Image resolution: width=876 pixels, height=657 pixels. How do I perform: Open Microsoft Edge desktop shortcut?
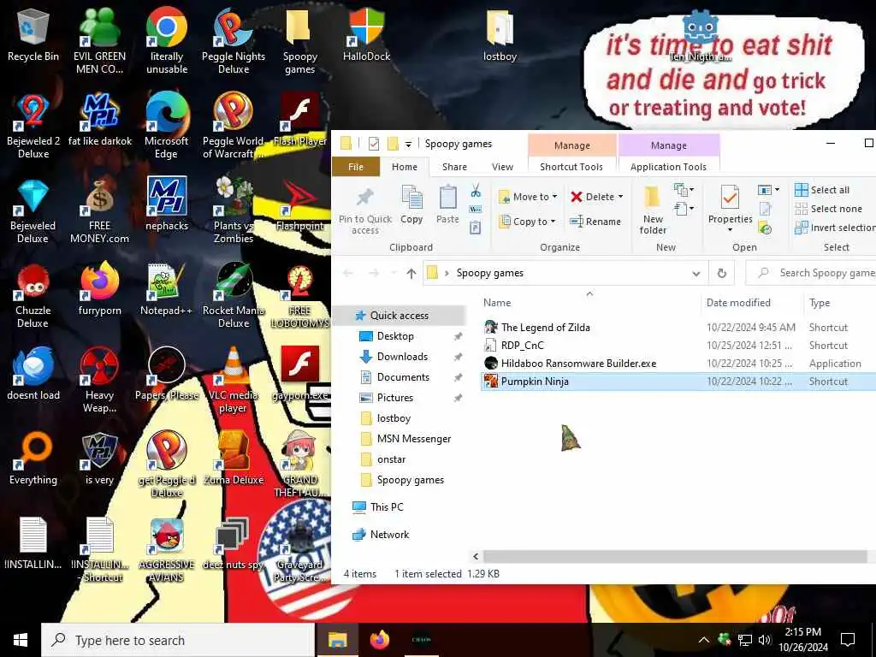point(167,127)
